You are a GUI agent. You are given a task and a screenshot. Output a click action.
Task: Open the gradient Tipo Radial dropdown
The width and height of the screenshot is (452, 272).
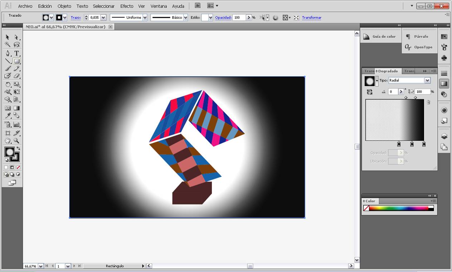pyautogui.click(x=427, y=80)
